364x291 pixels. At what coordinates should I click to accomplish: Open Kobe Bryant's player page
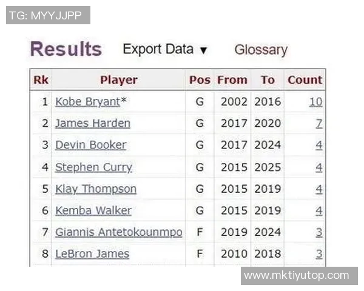[x=87, y=102]
